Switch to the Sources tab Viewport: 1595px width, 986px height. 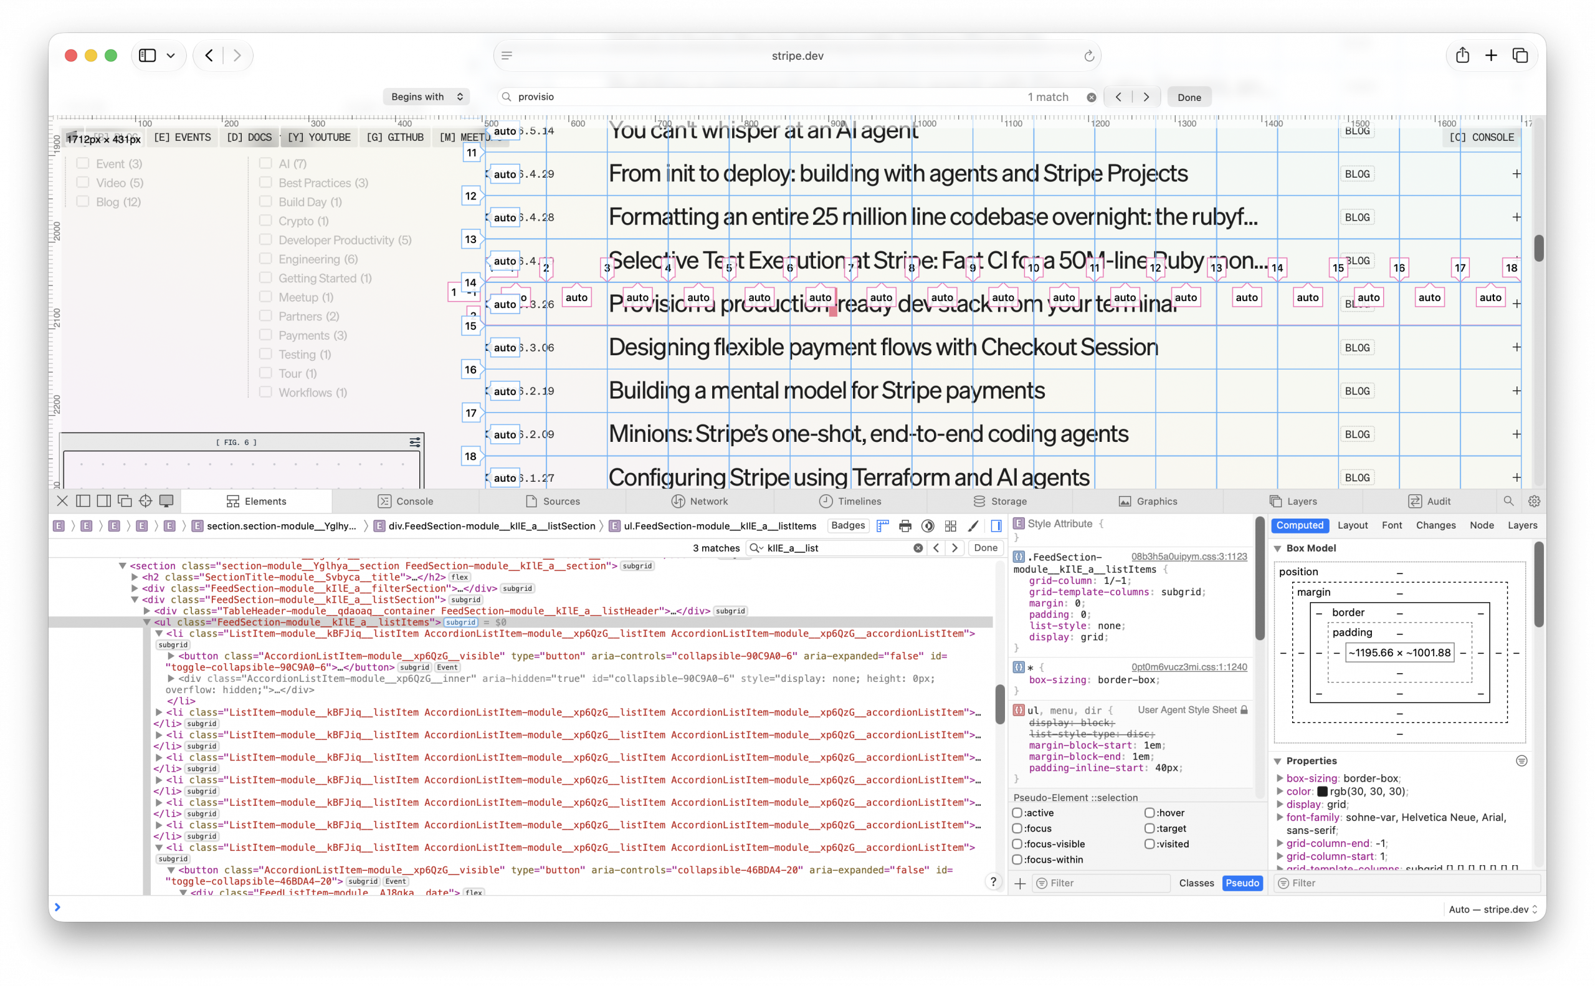pyautogui.click(x=553, y=501)
